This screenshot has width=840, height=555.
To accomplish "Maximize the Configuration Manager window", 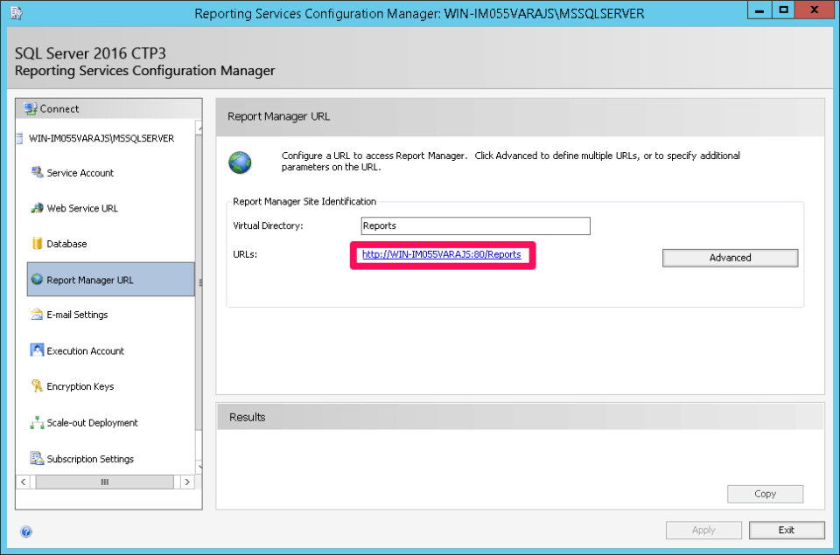I will pyautogui.click(x=784, y=10).
